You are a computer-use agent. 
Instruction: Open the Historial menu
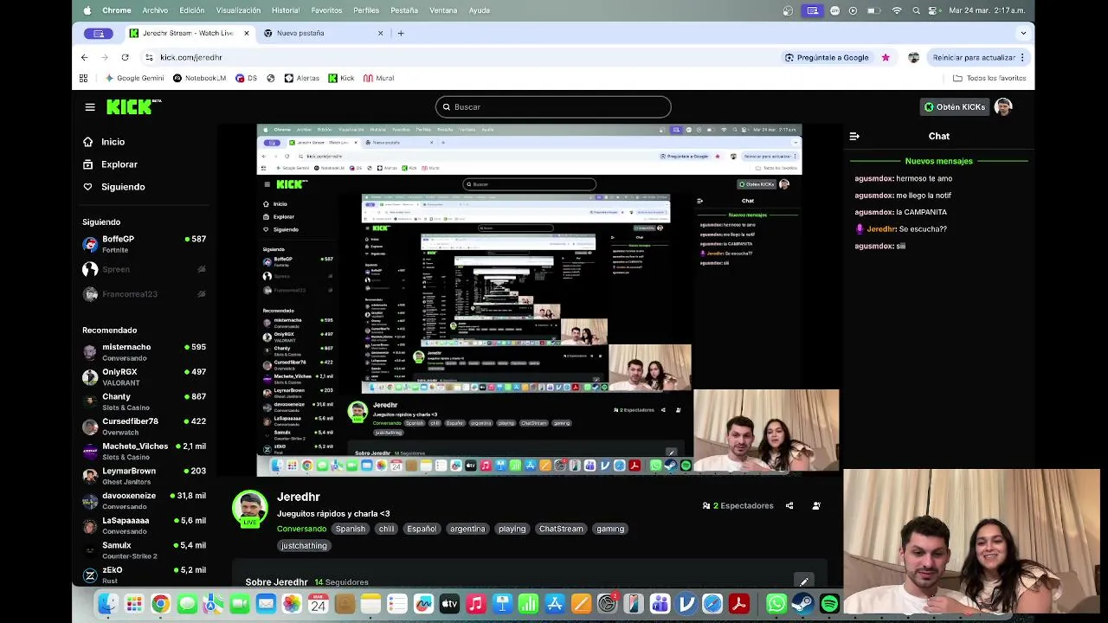pos(286,10)
